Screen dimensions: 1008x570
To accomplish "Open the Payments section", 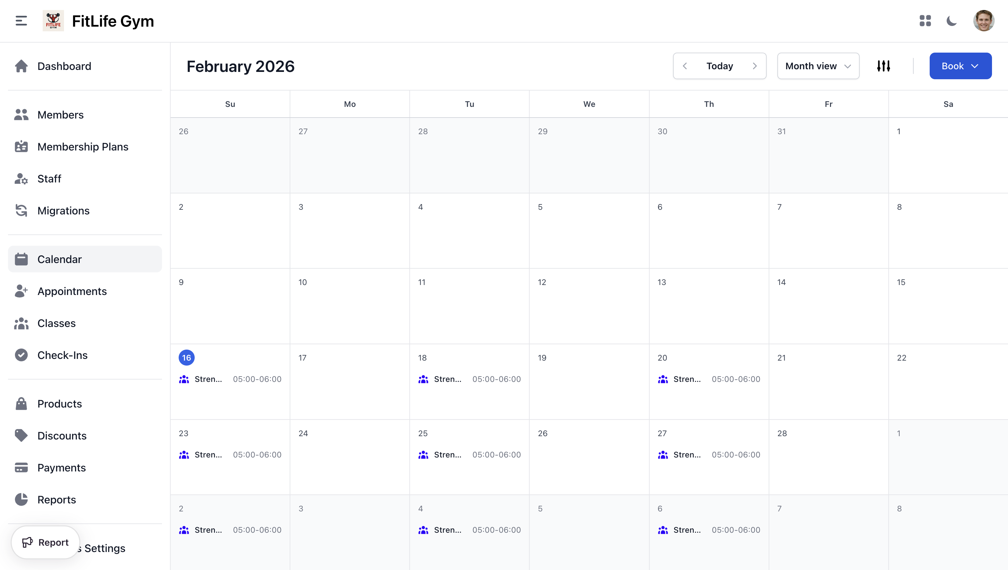I will pyautogui.click(x=62, y=467).
